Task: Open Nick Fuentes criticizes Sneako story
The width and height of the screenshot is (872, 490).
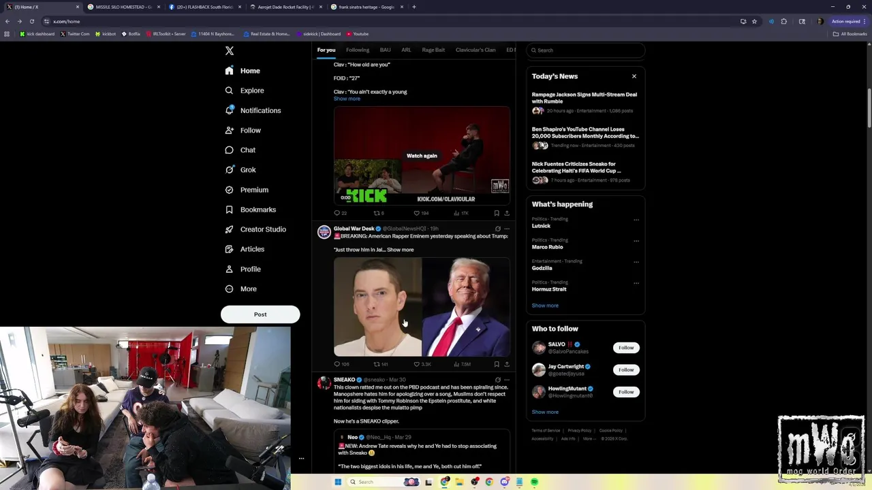Action: tap(585, 171)
